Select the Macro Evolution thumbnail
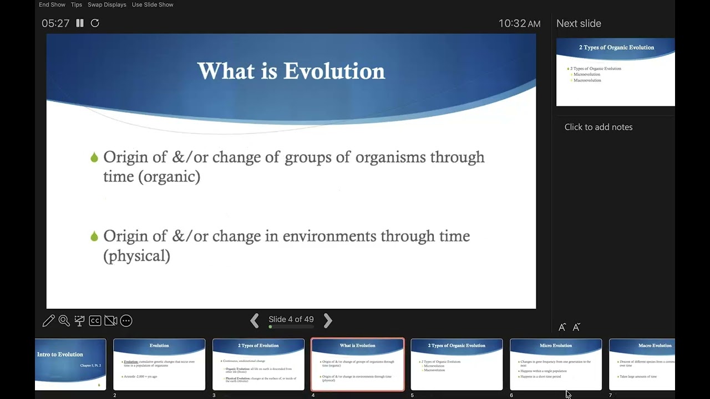710x399 pixels. tap(642, 365)
